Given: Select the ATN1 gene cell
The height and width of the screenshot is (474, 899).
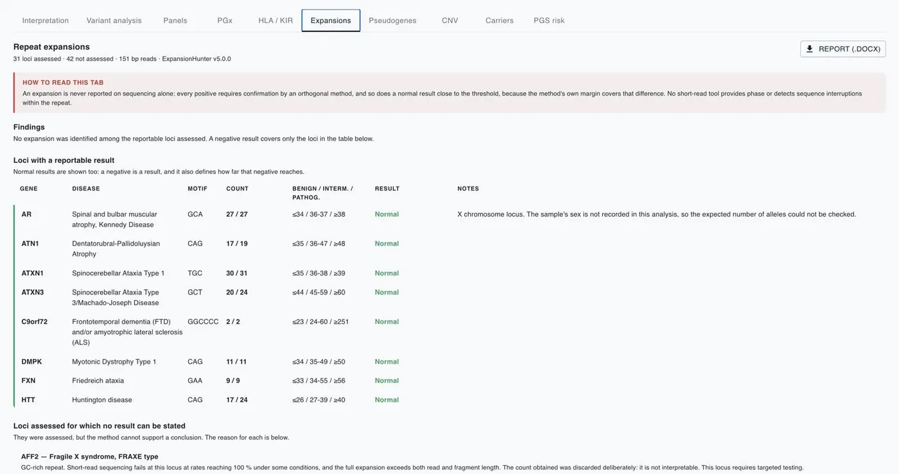Looking at the screenshot, I should click(x=30, y=244).
